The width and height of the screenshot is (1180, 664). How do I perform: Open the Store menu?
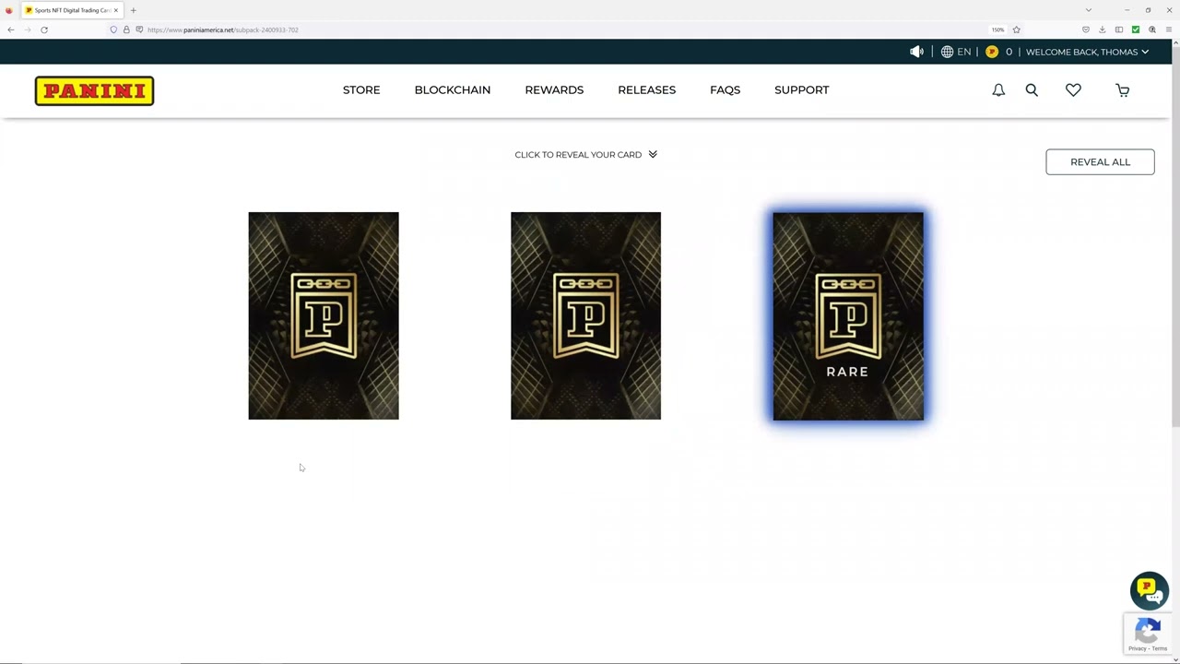coord(361,89)
